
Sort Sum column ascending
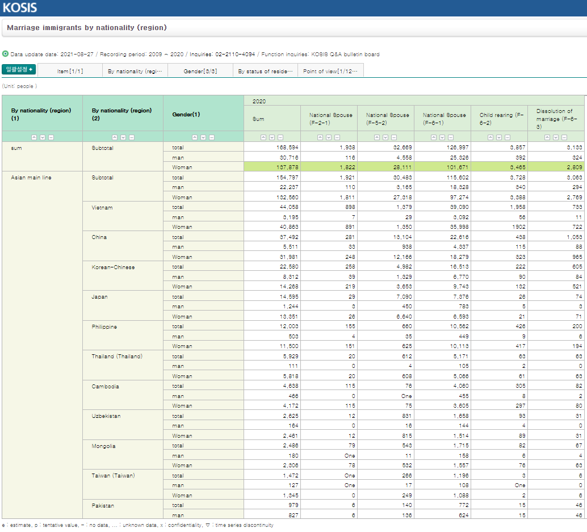click(x=263, y=137)
